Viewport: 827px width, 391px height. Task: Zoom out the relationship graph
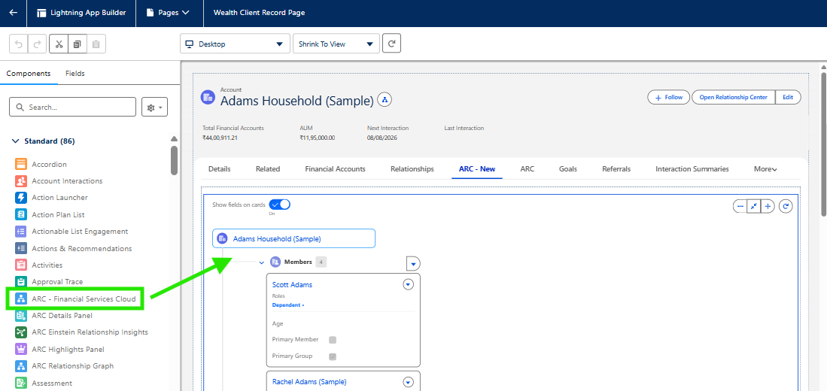click(x=740, y=206)
